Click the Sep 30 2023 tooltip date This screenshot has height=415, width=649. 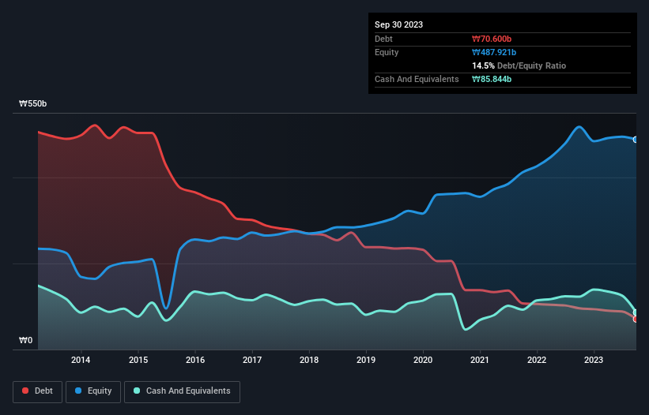coord(398,24)
